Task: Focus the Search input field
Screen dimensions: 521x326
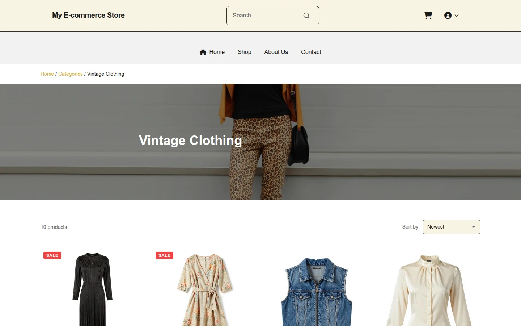Action: (266, 16)
